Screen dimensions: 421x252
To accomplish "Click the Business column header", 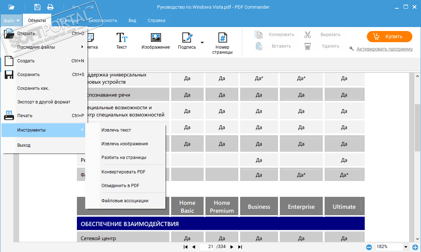I will [x=259, y=207].
